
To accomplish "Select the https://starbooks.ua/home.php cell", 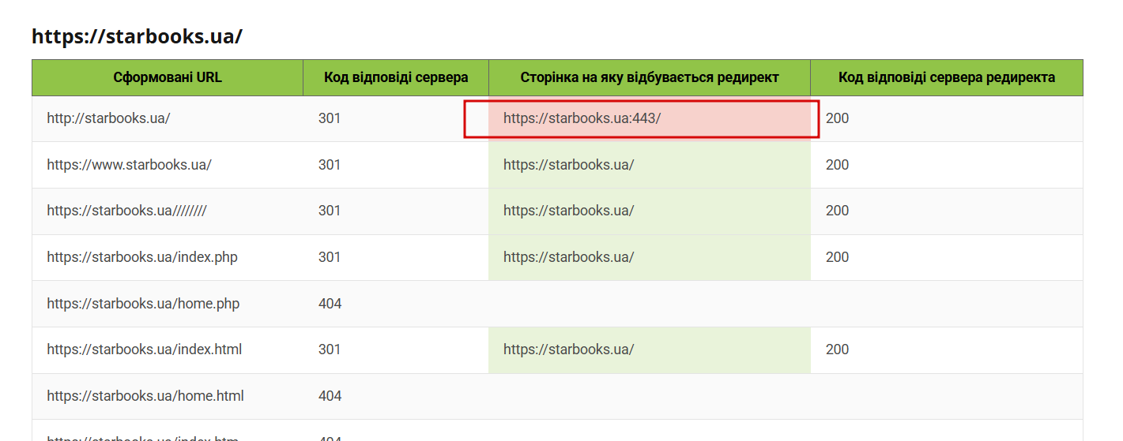I will [168, 304].
